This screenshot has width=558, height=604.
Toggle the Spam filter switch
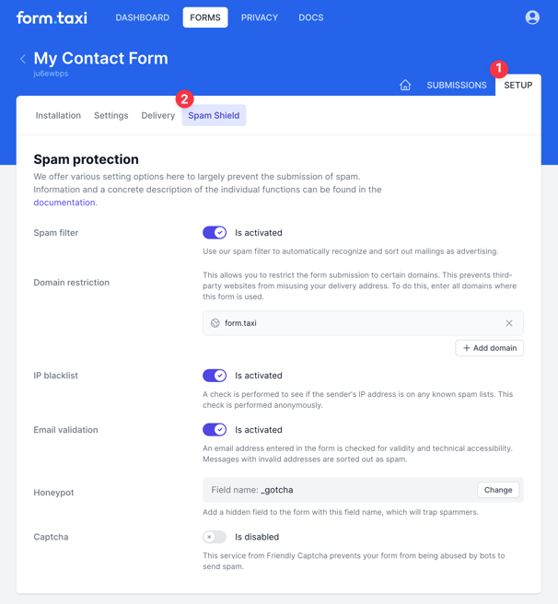coord(215,233)
